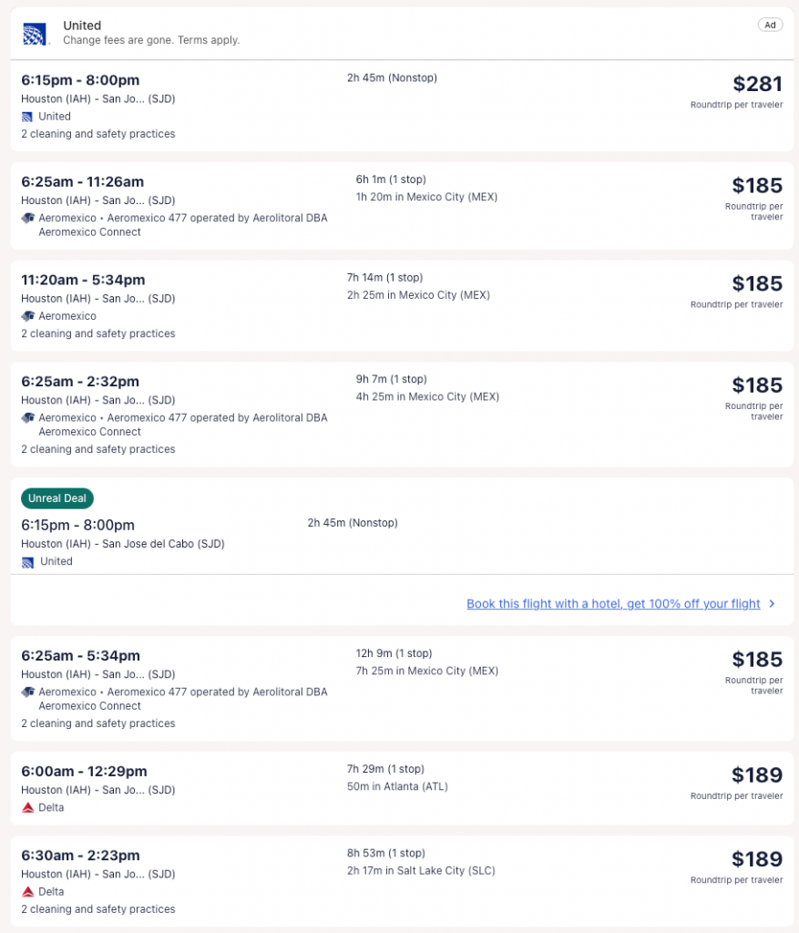Click the chevron arrow beside the hotel offer link
Viewport: 799px width, 933px height.
coord(773,604)
